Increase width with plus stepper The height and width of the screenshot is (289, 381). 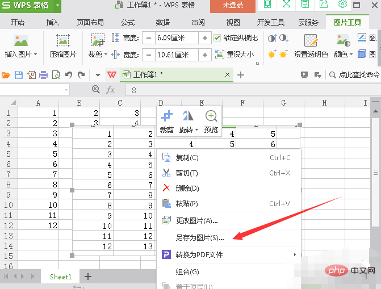(205, 55)
